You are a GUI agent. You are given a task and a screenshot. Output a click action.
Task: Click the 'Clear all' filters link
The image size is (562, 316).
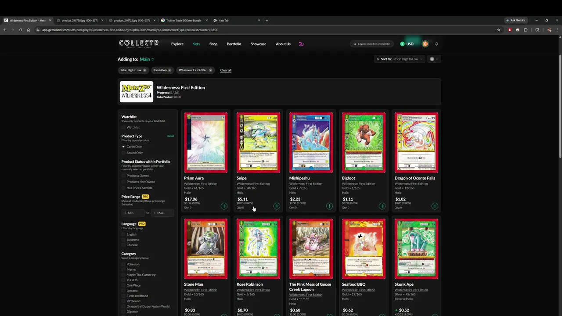tap(226, 70)
